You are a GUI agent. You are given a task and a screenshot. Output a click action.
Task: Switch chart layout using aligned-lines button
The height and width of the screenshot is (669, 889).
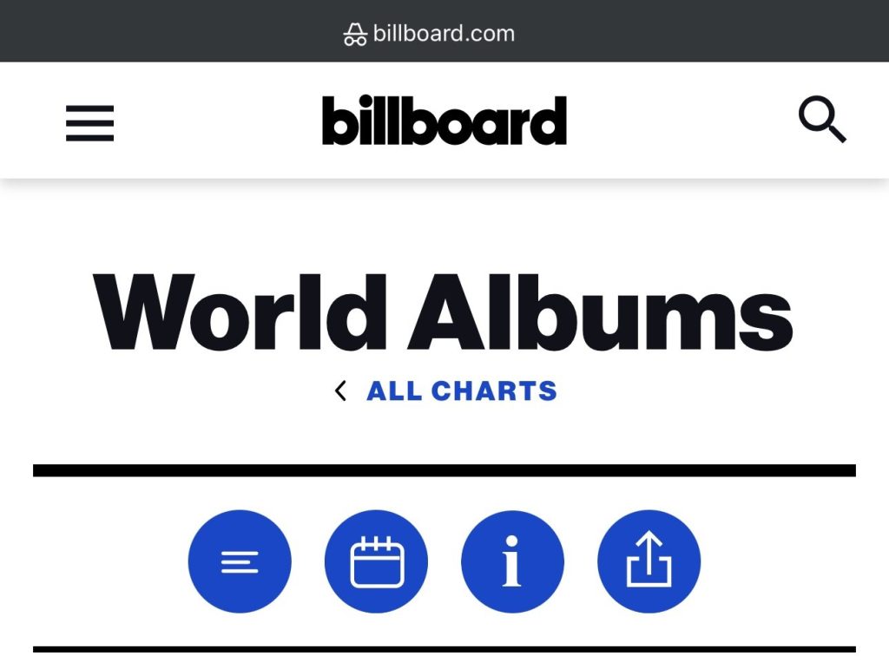[240, 561]
